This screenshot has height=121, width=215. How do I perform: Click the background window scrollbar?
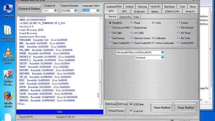[x=210, y=49]
